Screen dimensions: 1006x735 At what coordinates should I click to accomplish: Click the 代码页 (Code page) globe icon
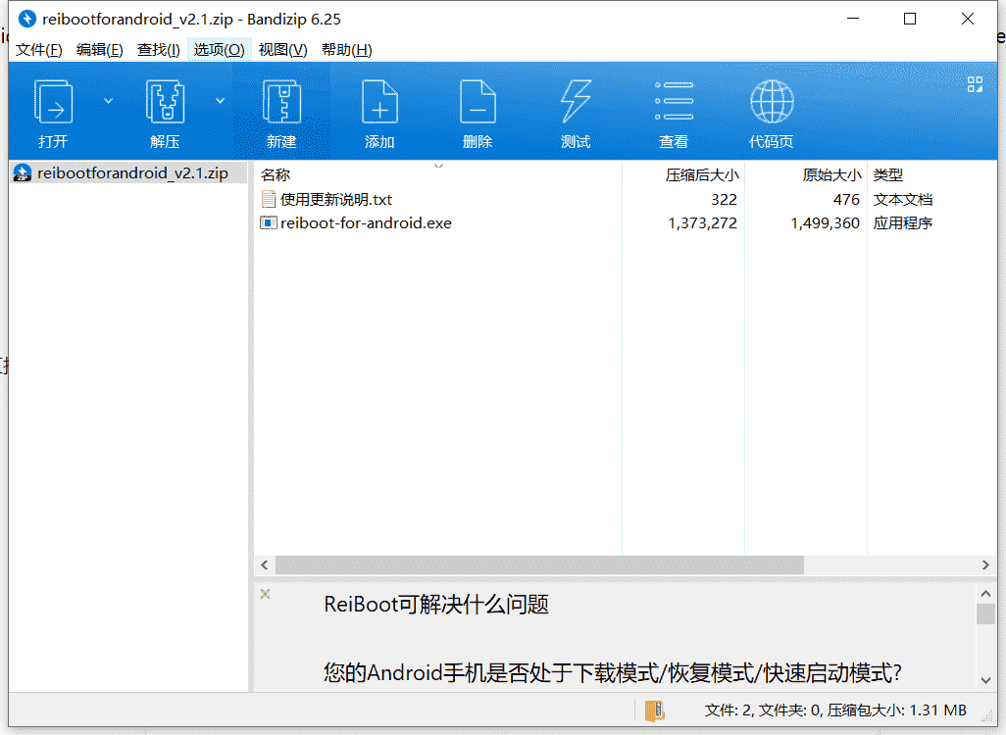pos(772,101)
